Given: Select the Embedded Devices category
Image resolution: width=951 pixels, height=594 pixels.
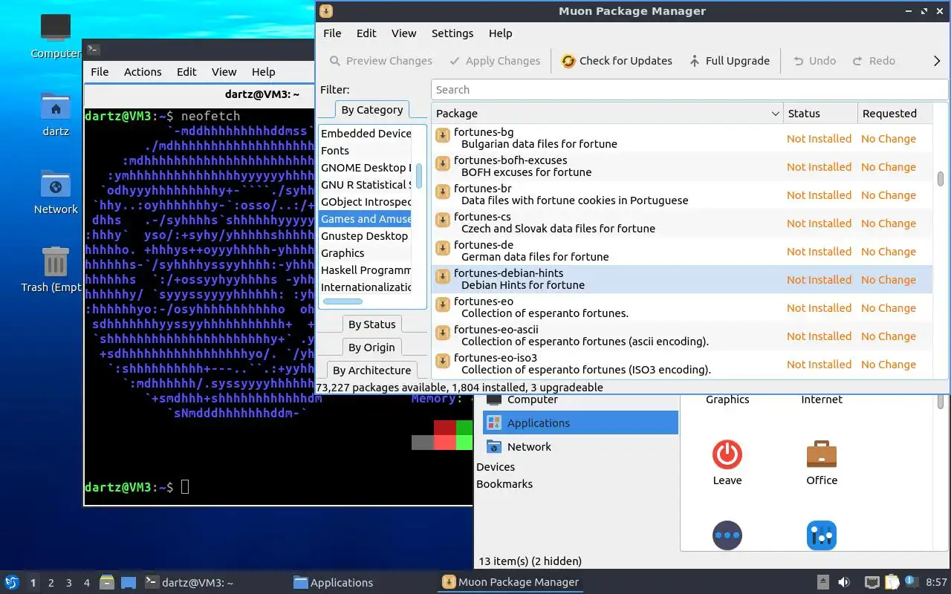Looking at the screenshot, I should coord(366,134).
